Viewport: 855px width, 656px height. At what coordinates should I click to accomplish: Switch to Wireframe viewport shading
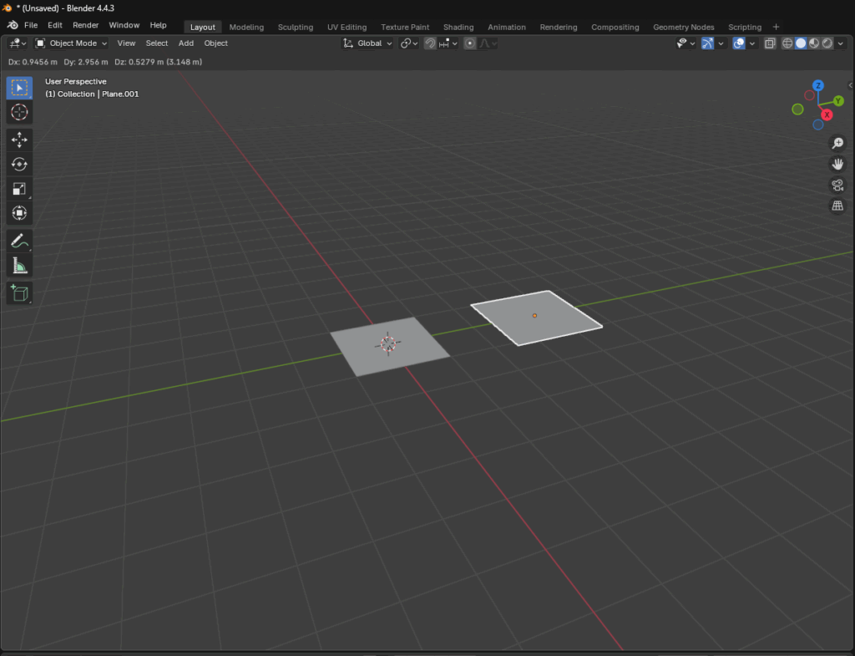[787, 43]
